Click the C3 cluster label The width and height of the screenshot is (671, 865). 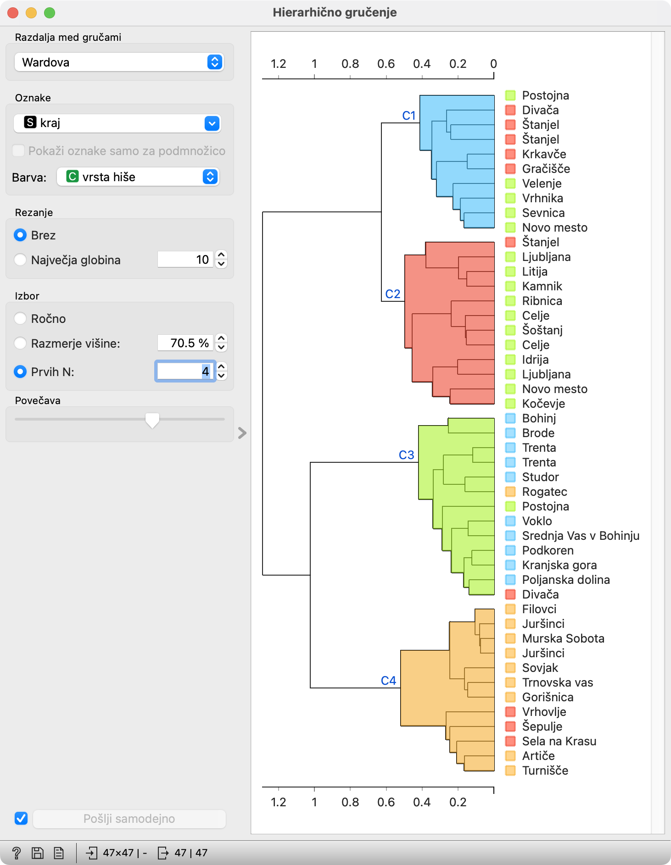click(407, 455)
